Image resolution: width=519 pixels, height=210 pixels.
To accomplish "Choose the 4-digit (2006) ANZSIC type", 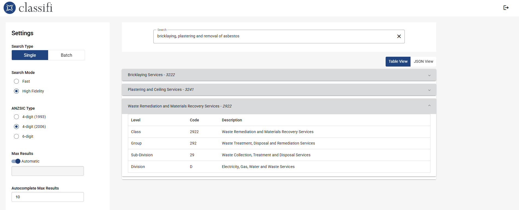I will (x=16, y=127).
